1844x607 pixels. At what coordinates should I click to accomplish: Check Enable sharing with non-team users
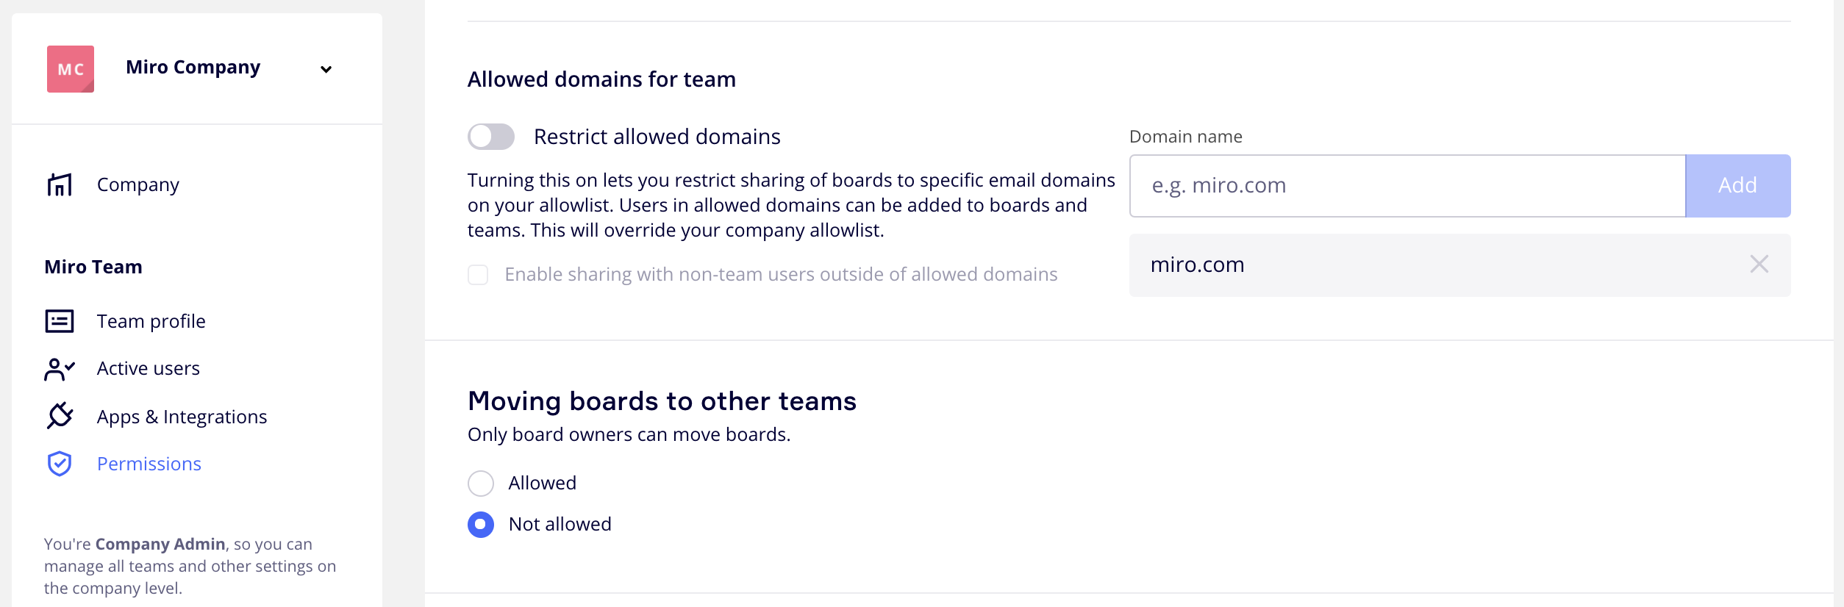[x=478, y=275]
